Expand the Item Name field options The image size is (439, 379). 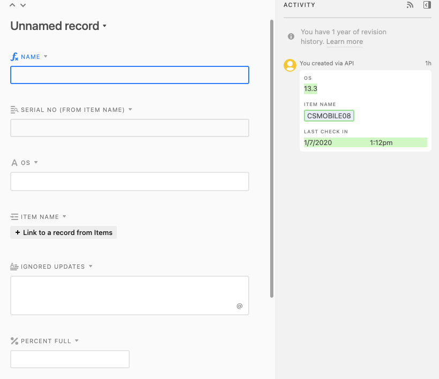pos(64,216)
